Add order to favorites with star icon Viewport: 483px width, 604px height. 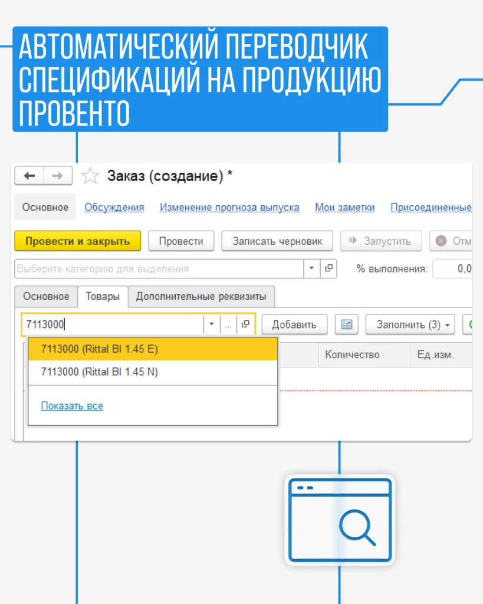90,176
